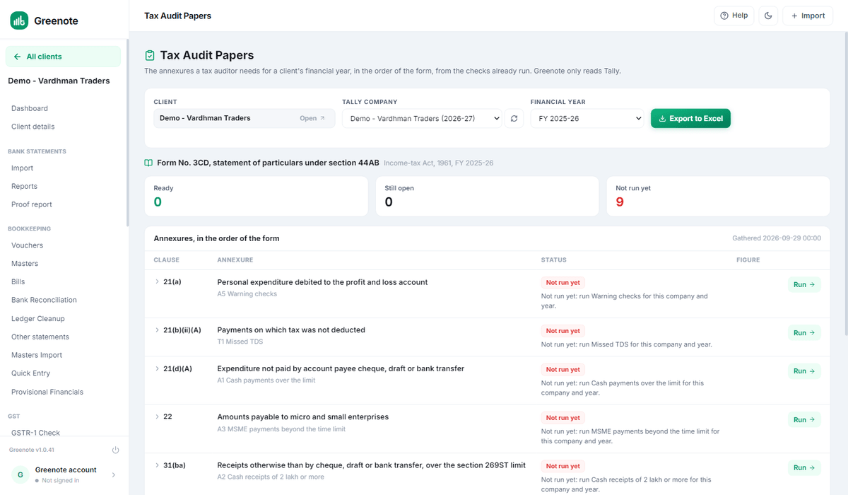This screenshot has height=495, width=848.
Task: Run Cash payments over the limit check
Action: (x=804, y=371)
